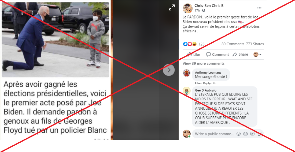Click Chris-Ben Chris B profile picture
Screen dimensions: 295x152
pyautogui.click(x=187, y=8)
